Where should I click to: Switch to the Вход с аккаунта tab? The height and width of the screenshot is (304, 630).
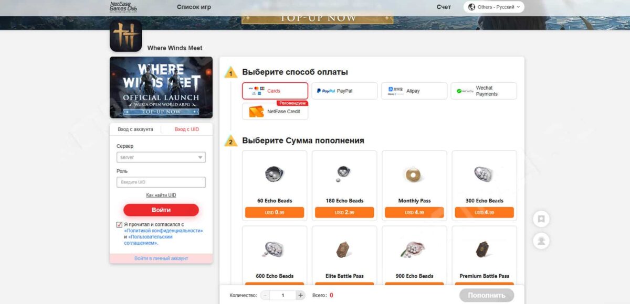(x=135, y=129)
